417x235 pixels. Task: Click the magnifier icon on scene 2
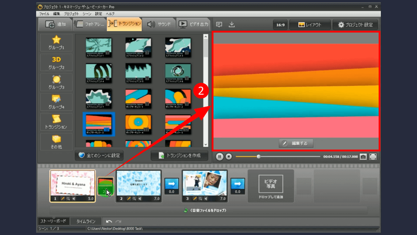coord(135,198)
